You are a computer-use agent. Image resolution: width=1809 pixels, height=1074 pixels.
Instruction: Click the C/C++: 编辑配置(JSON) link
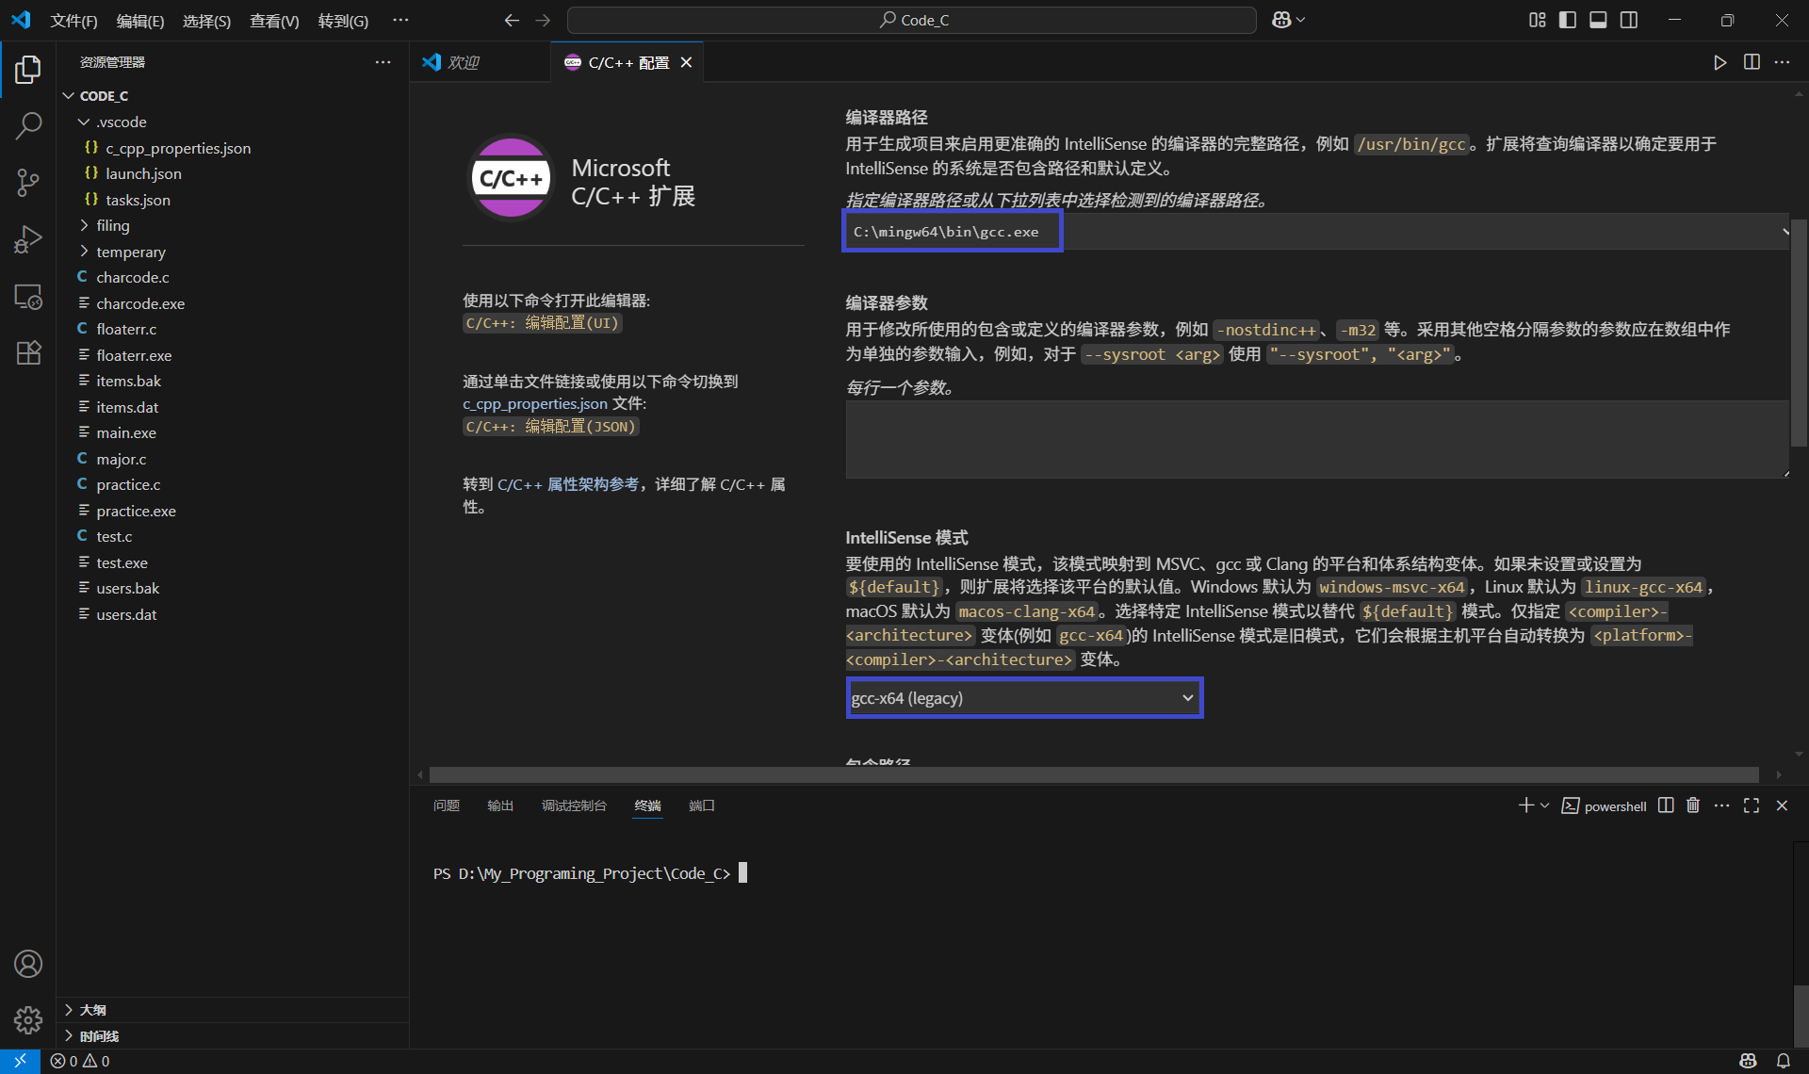click(x=550, y=426)
